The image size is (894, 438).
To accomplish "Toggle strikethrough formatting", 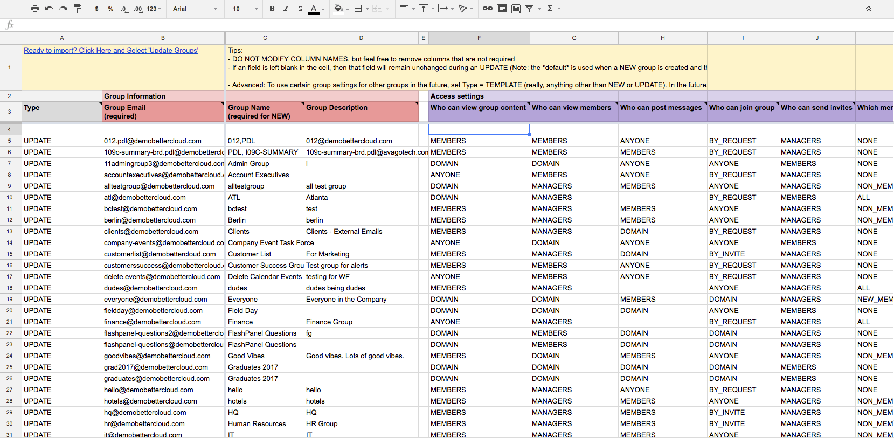I will pos(300,9).
